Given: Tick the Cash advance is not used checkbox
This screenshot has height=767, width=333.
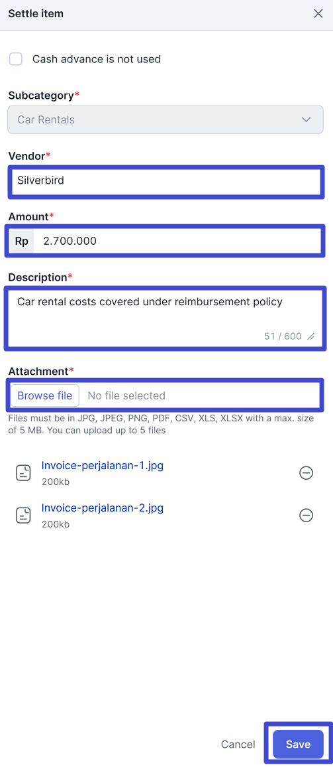Looking at the screenshot, I should point(16,59).
